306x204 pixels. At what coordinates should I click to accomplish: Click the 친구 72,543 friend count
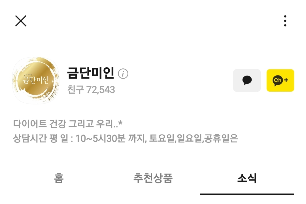coord(91,90)
